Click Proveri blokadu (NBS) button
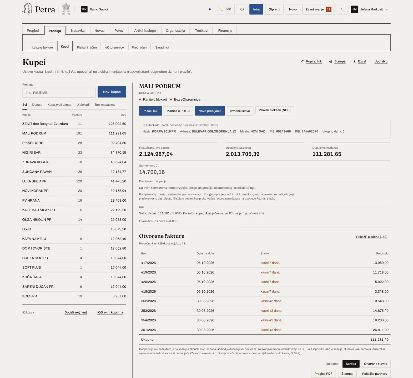Viewport: 413px width, 378px height. [274, 110]
